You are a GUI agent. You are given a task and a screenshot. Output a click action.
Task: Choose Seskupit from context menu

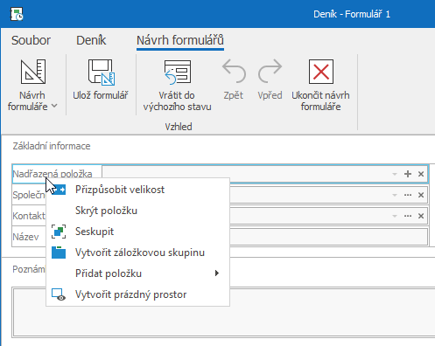pyautogui.click(x=138, y=232)
